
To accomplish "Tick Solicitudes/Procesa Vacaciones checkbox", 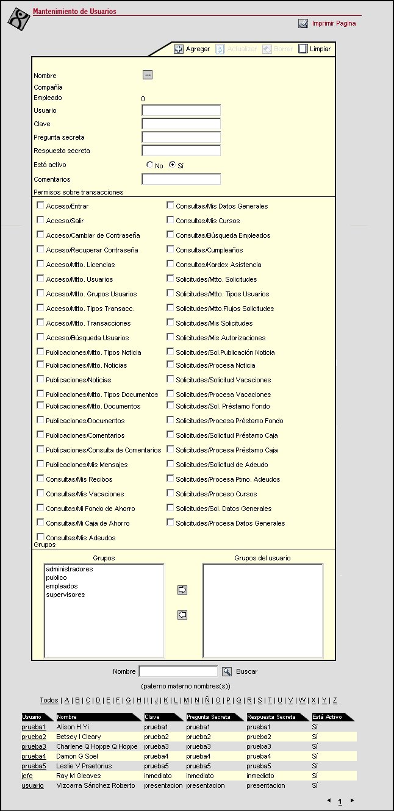I will [x=170, y=394].
